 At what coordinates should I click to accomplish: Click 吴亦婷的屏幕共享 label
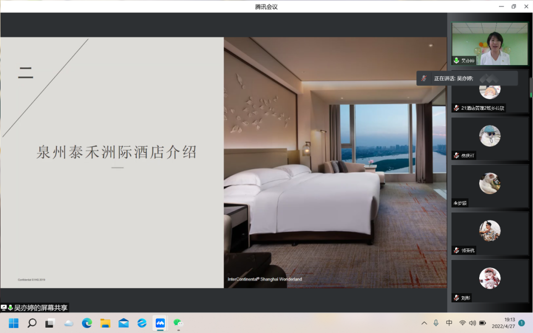40,308
